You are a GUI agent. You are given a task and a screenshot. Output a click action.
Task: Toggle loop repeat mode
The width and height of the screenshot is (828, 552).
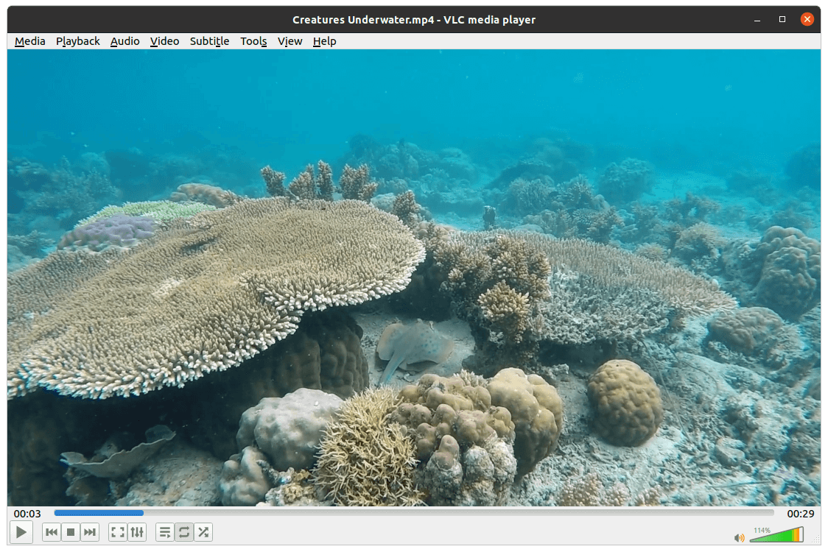tap(184, 532)
